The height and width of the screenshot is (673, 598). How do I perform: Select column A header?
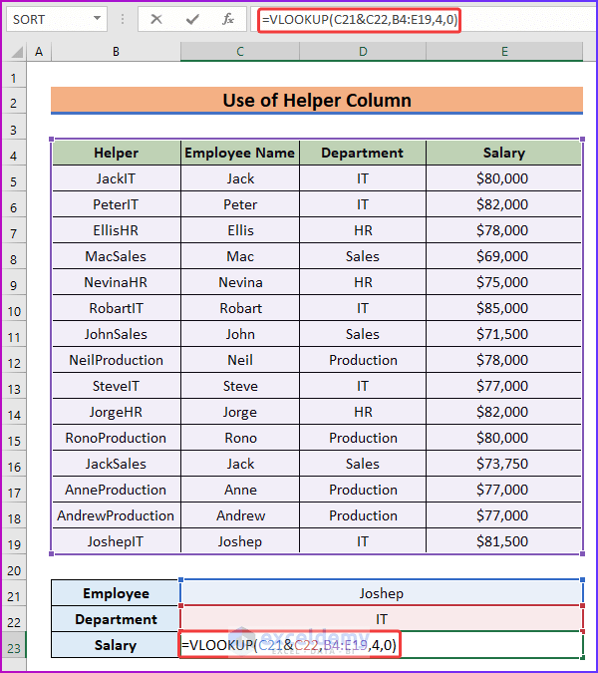pyautogui.click(x=39, y=52)
